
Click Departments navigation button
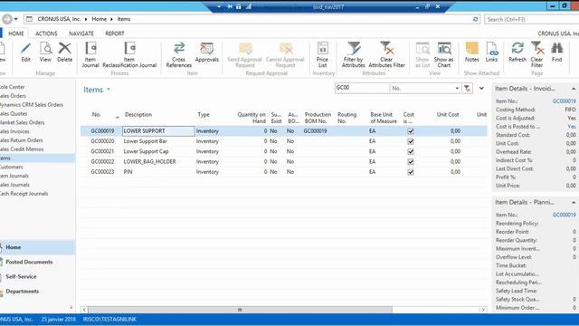click(x=37, y=292)
